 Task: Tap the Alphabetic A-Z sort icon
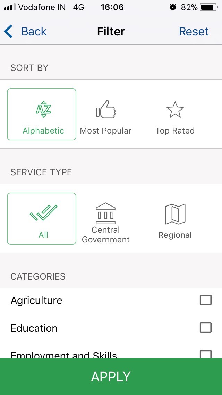tap(43, 109)
